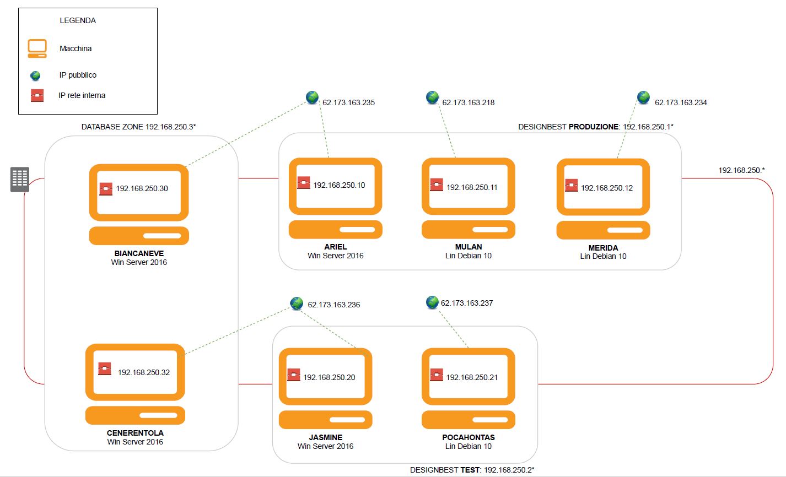Click the globe icon beside 62.173.163.234
This screenshot has height=477, width=786.
643,98
